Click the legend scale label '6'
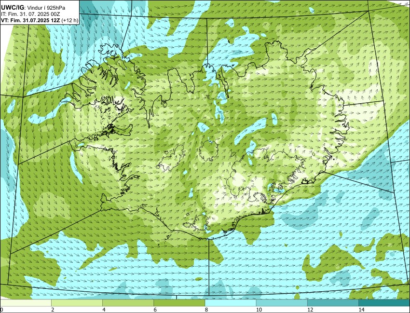Viewport: 410px width, 313px height. point(155,310)
